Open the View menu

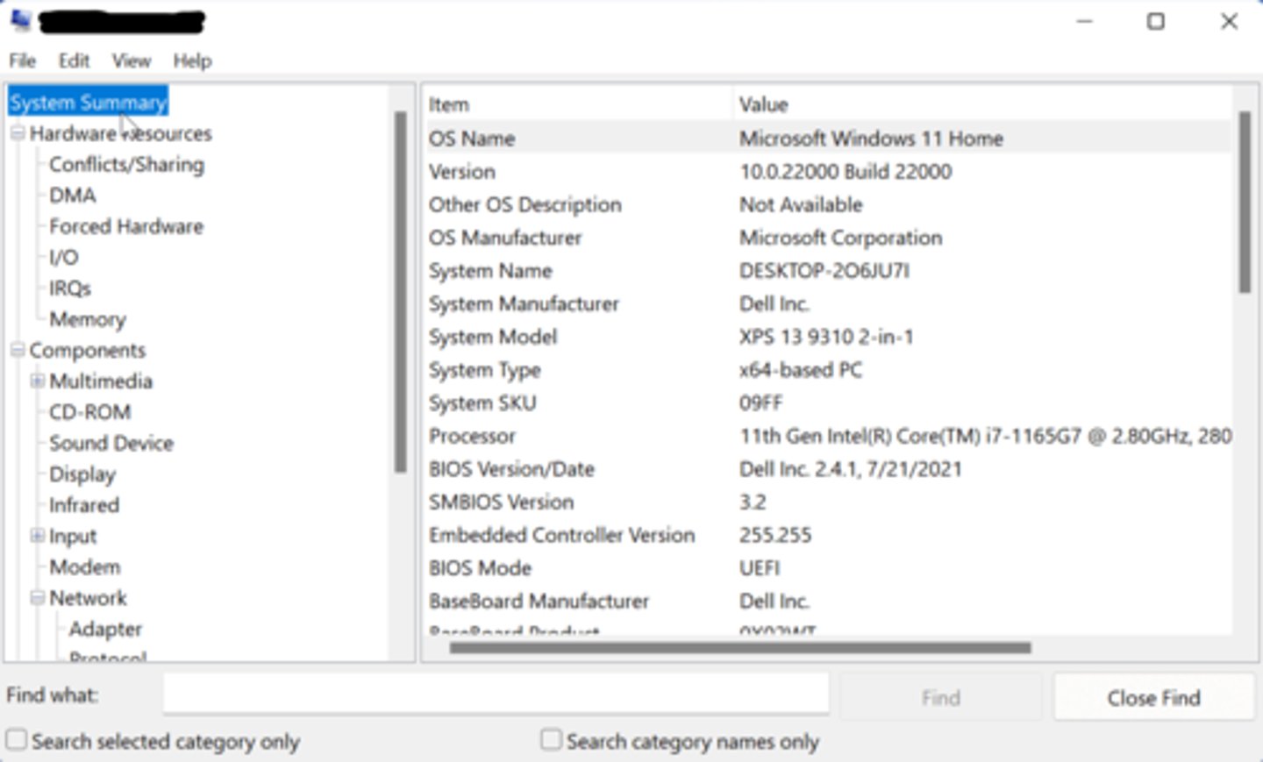pyautogui.click(x=132, y=61)
